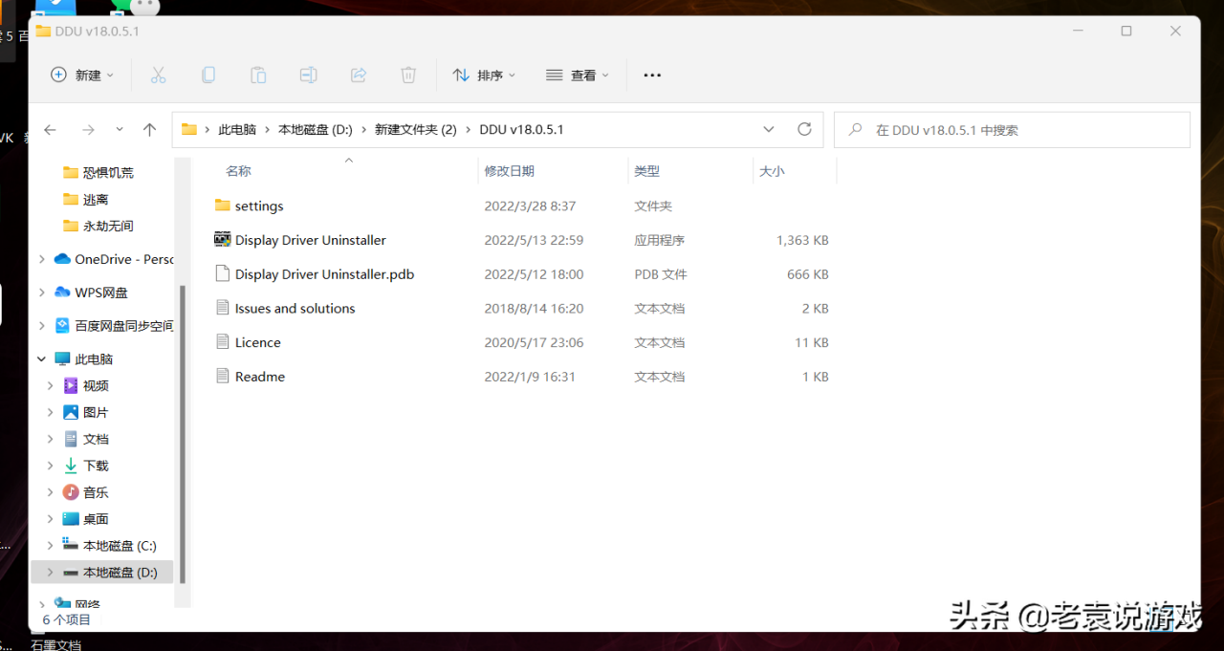Click 此电脑 in the address path

click(x=237, y=130)
